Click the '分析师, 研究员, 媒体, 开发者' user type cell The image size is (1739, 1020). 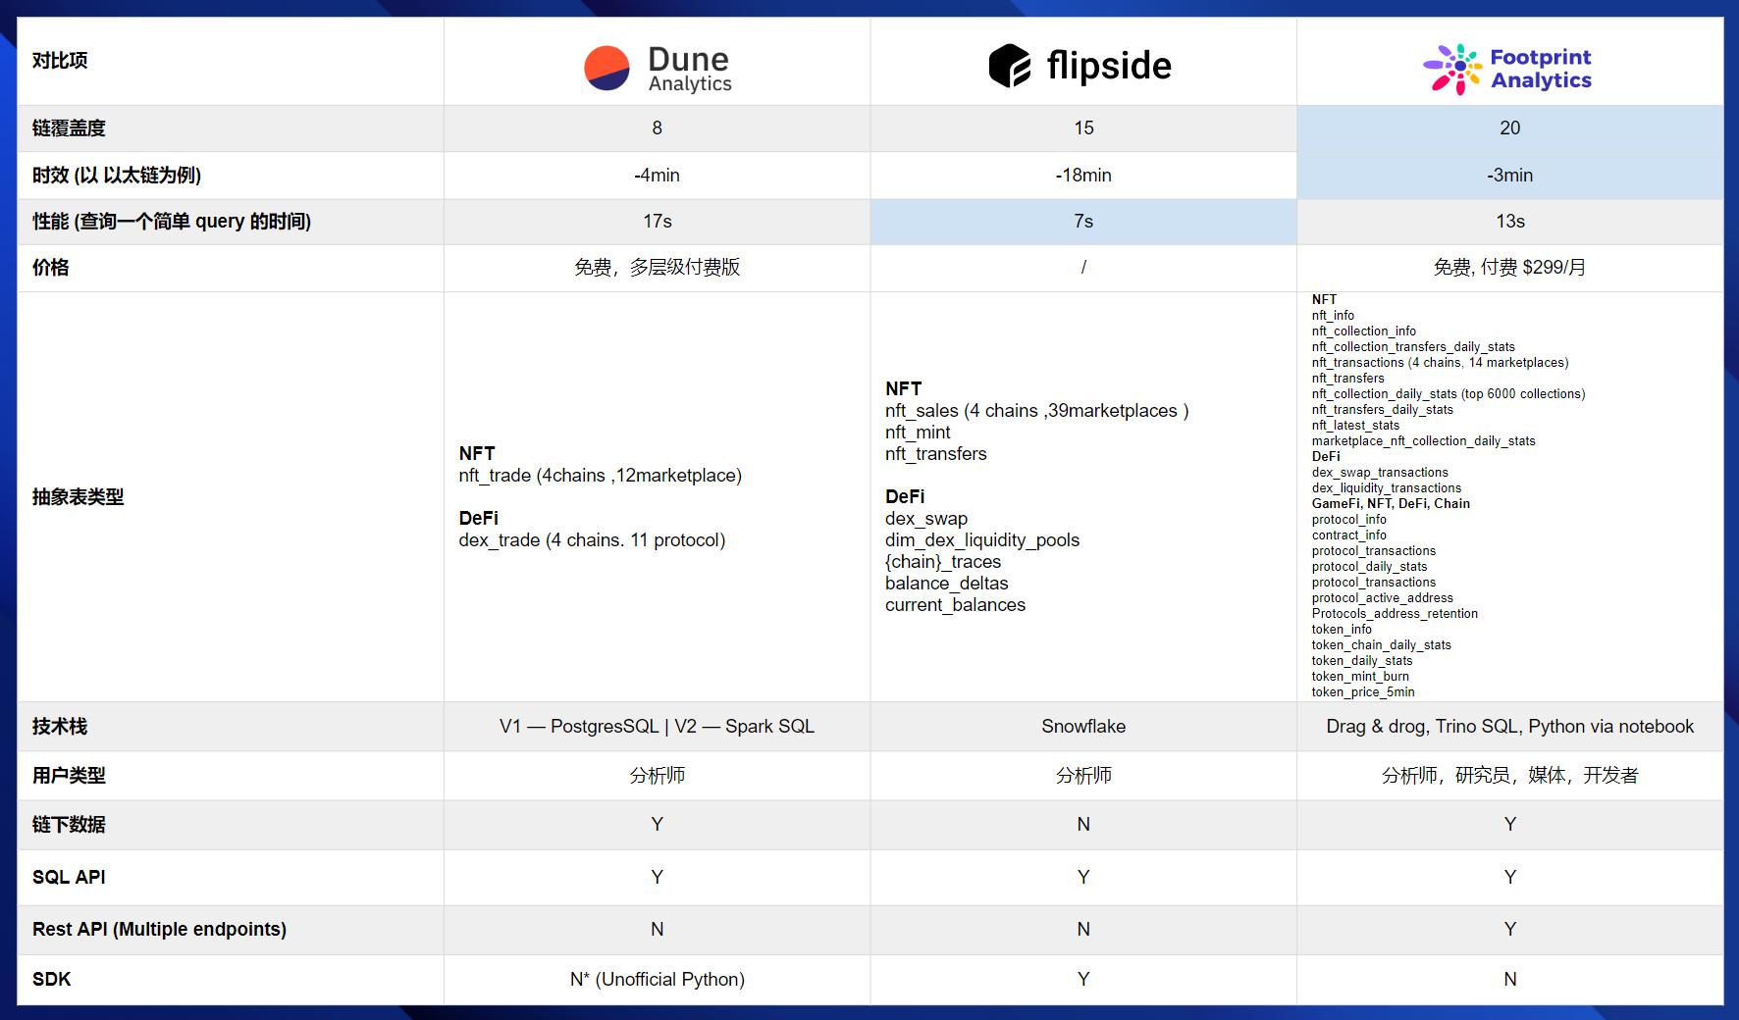(1509, 776)
